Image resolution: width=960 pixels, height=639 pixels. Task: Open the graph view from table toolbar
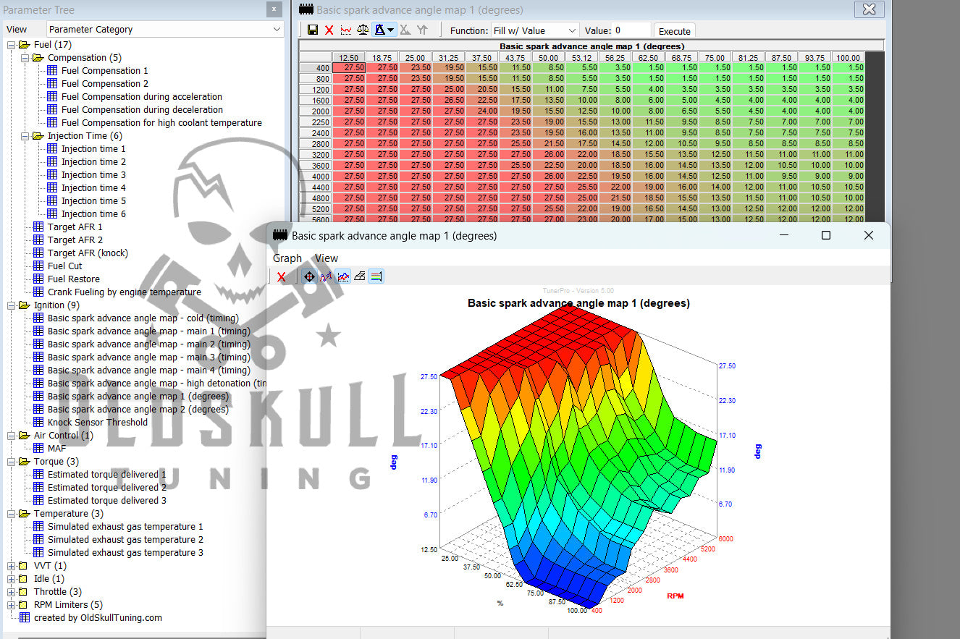pyautogui.click(x=346, y=30)
